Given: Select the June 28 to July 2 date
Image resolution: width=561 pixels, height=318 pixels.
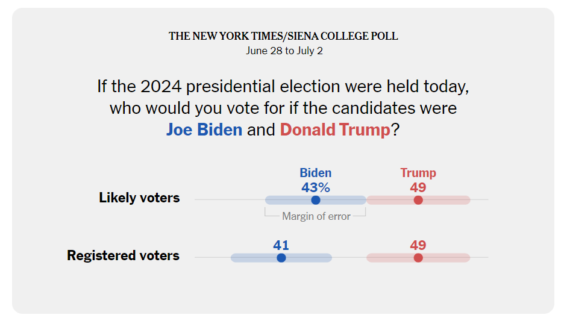Looking at the screenshot, I should pos(284,51).
